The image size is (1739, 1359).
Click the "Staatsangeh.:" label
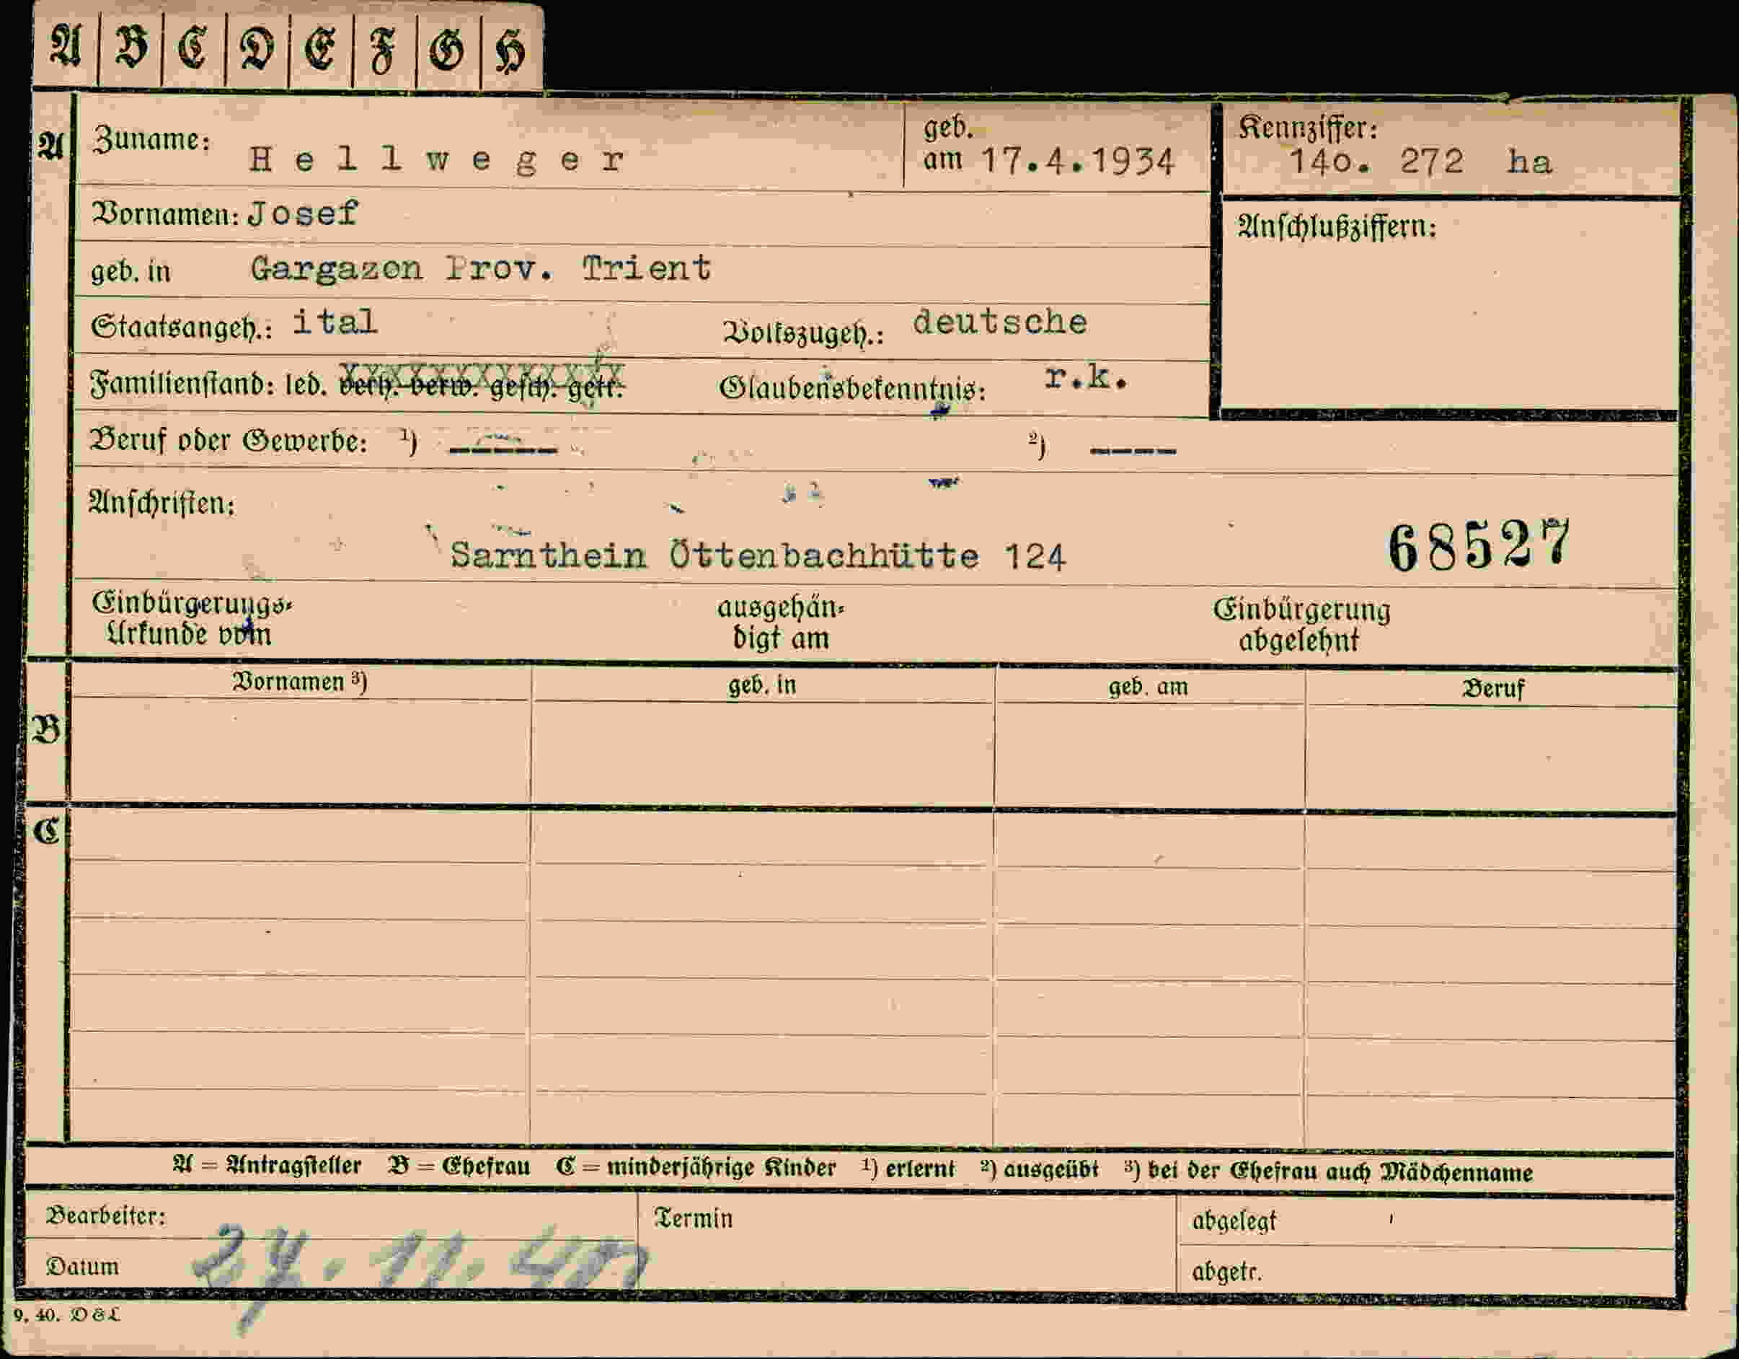(x=181, y=327)
